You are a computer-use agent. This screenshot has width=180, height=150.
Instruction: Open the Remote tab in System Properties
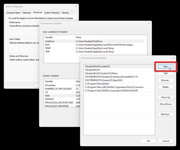click(x=65, y=12)
